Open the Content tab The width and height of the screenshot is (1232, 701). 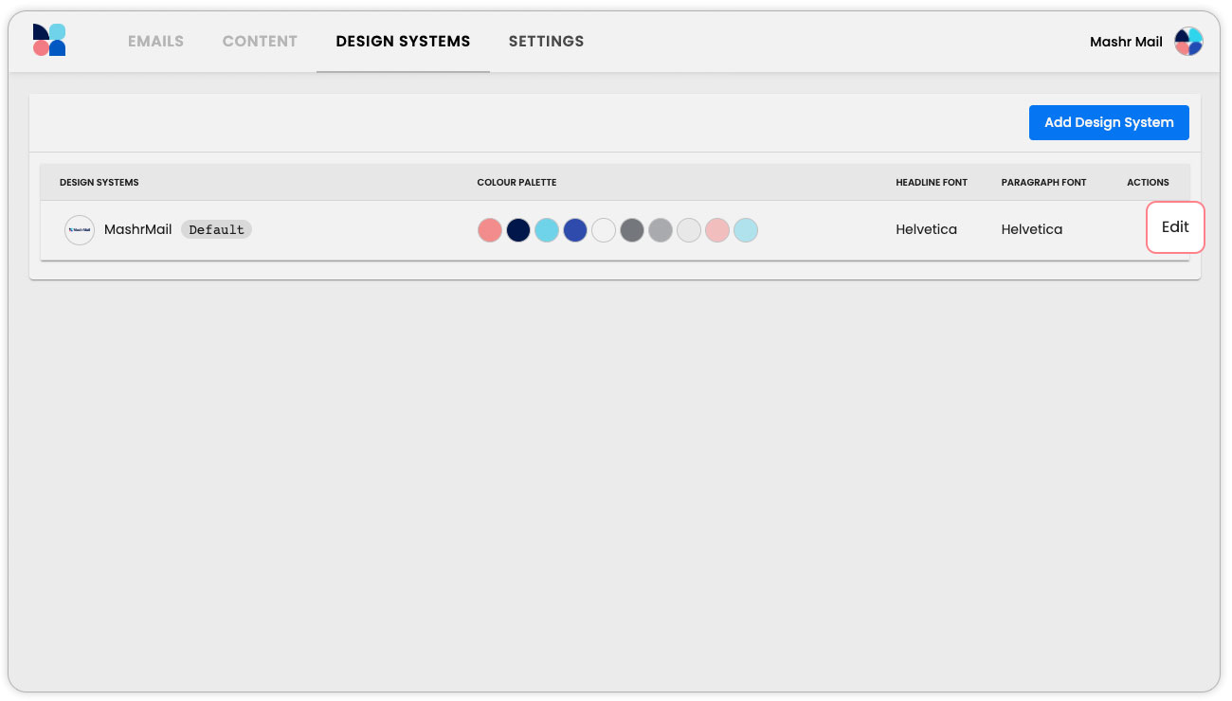260,42
